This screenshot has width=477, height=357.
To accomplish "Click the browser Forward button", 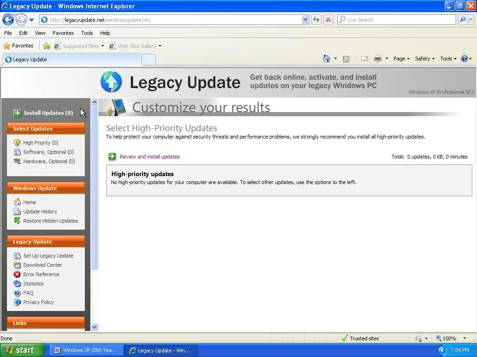I will point(21,20).
